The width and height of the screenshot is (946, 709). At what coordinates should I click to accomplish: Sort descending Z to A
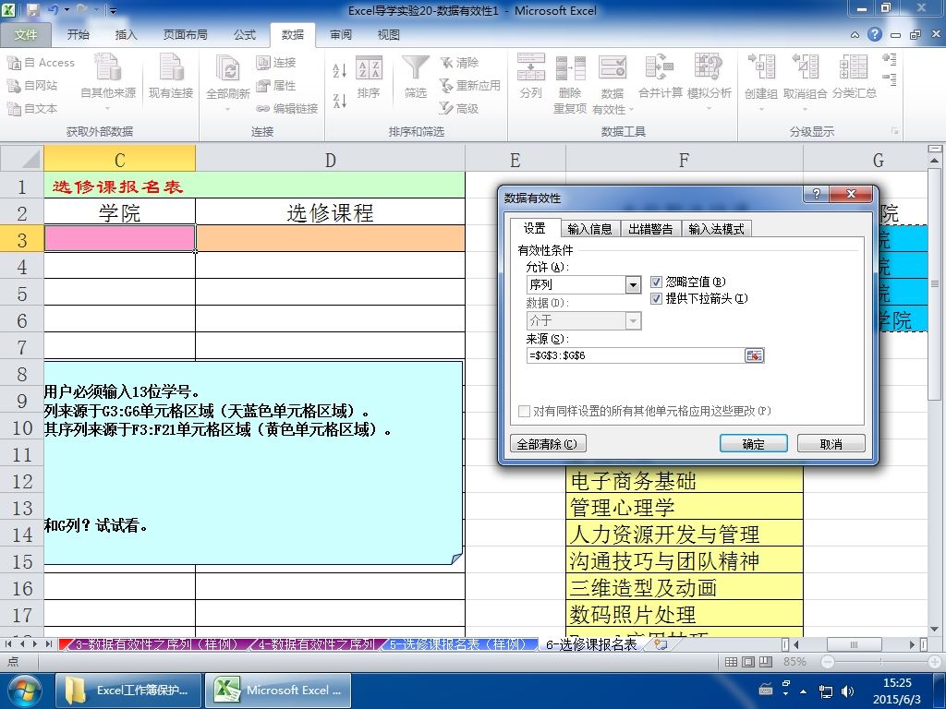tap(340, 101)
